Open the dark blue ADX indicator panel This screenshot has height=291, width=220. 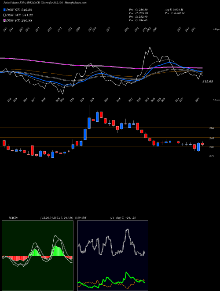tap(113, 256)
